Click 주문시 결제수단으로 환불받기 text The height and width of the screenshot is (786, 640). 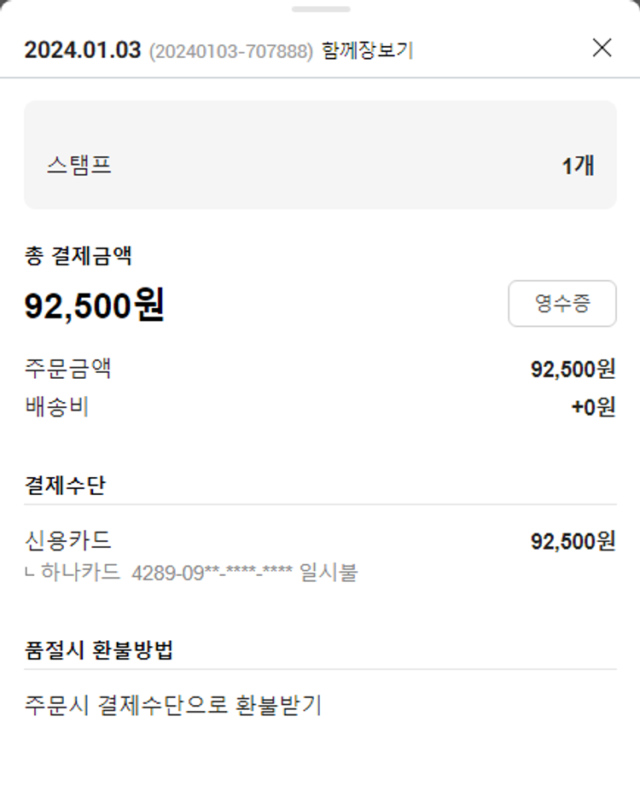pos(173,706)
